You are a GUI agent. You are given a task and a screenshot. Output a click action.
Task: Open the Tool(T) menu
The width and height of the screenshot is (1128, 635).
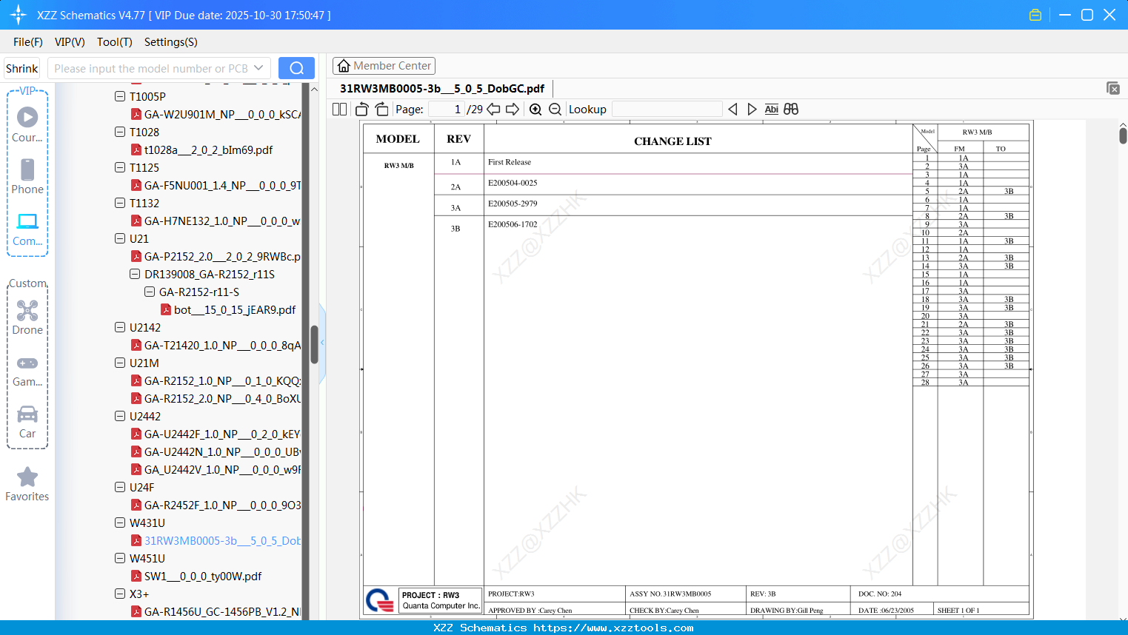coord(115,42)
